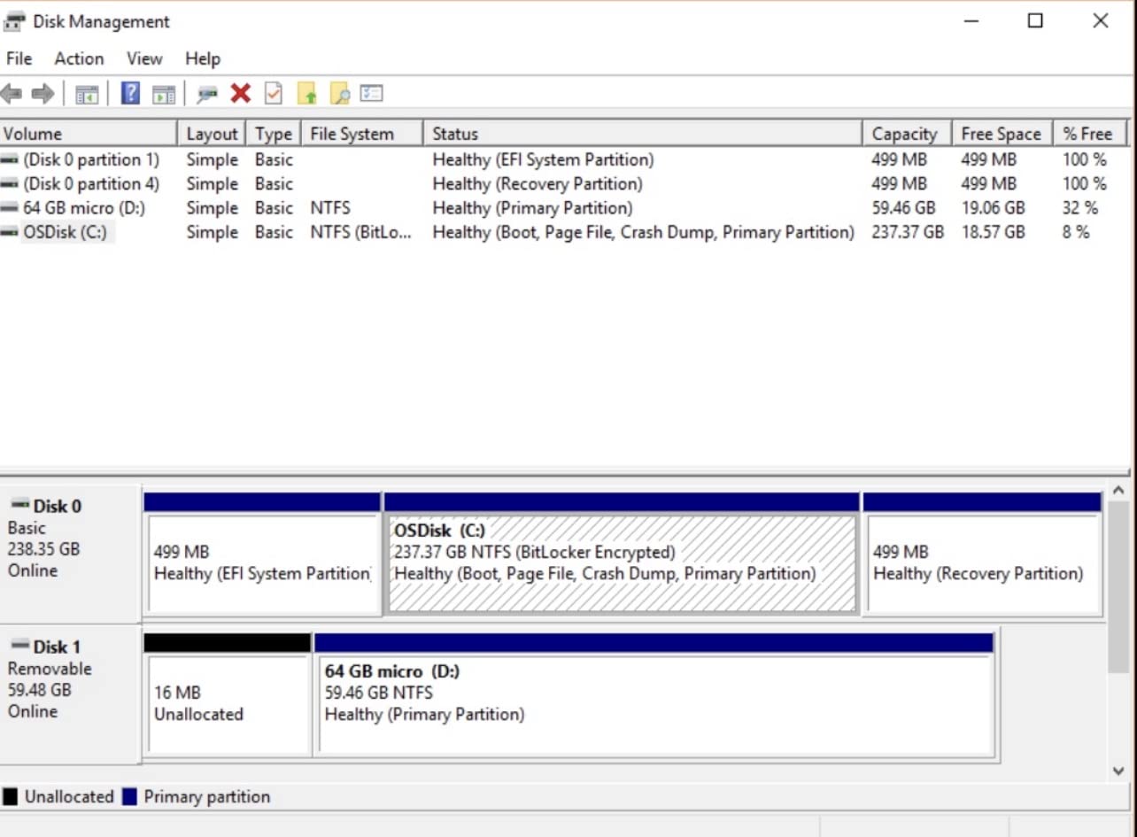Viewport: 1137px width, 837px height.
Task: Click the Layout column header
Action: (x=212, y=134)
